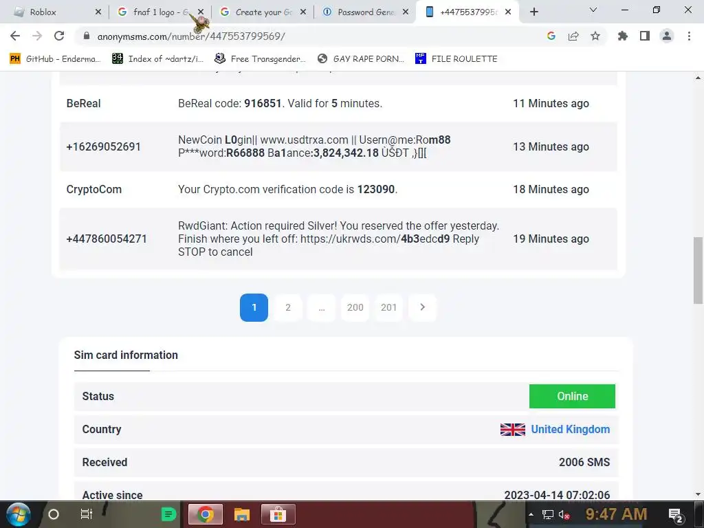Go to pagination page 1
Image resolution: width=704 pixels, height=528 pixels.
(254, 307)
